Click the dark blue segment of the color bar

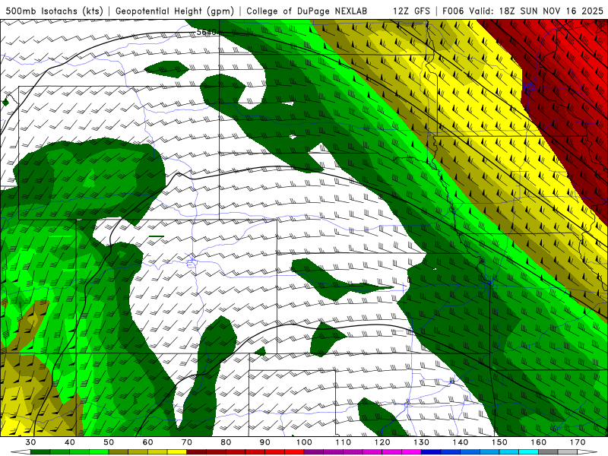point(431,452)
